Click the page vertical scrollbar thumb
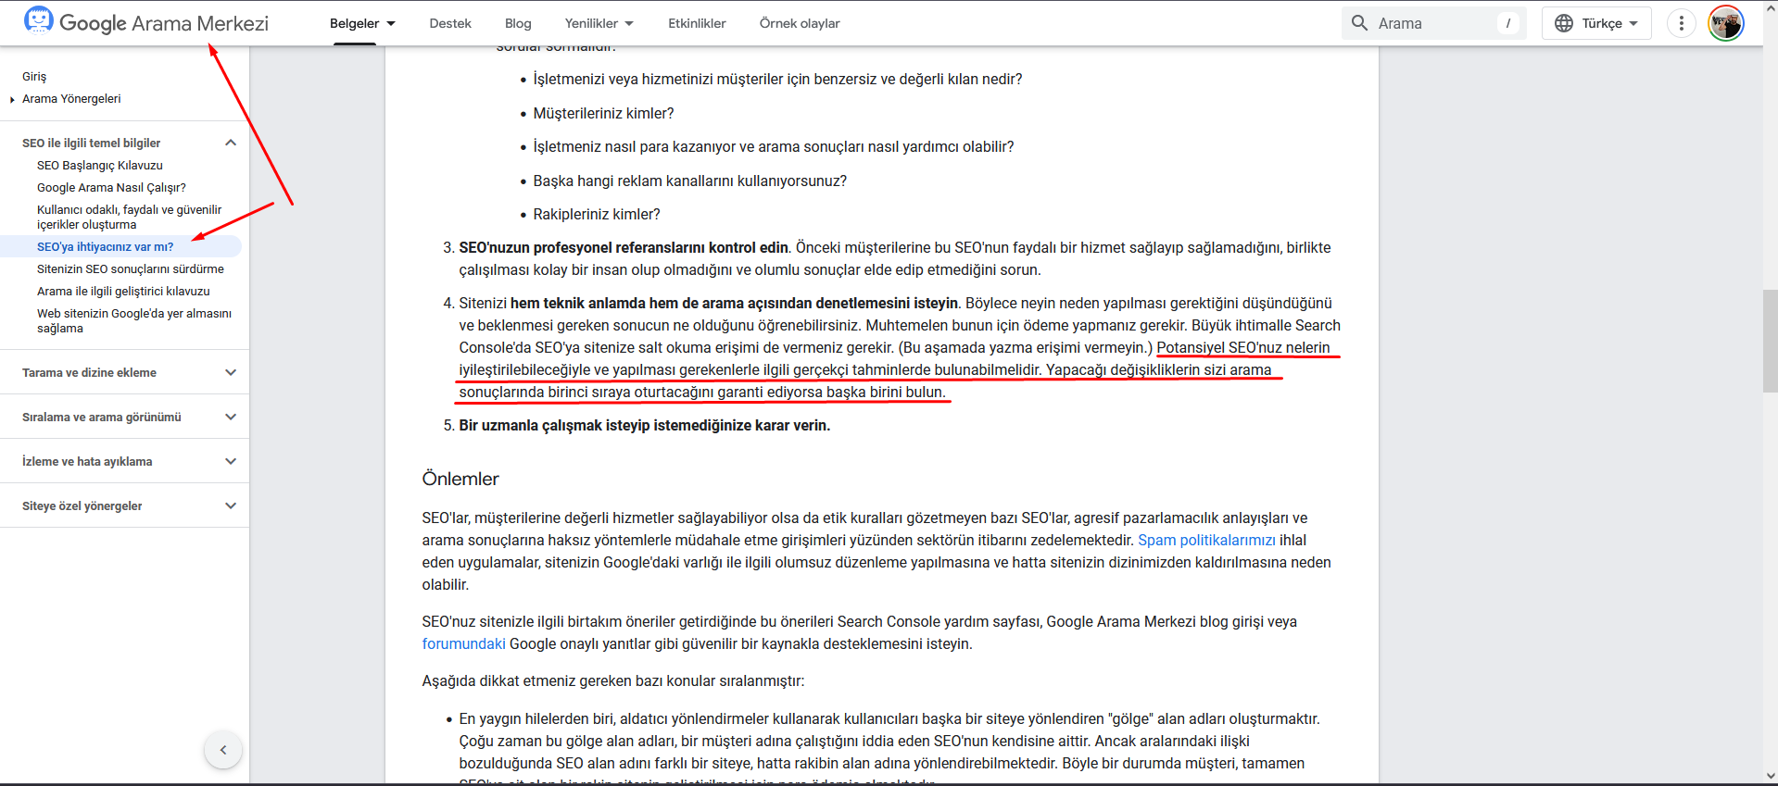The width and height of the screenshot is (1778, 786). 1770,341
